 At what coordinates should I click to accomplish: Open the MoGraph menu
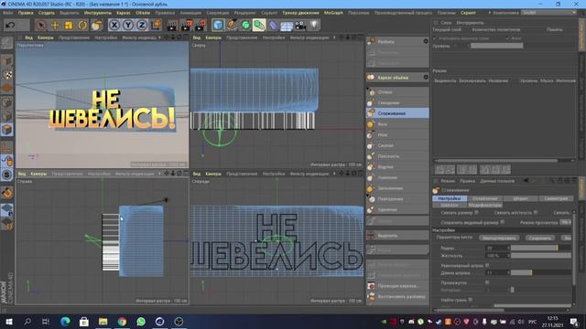pyautogui.click(x=333, y=13)
